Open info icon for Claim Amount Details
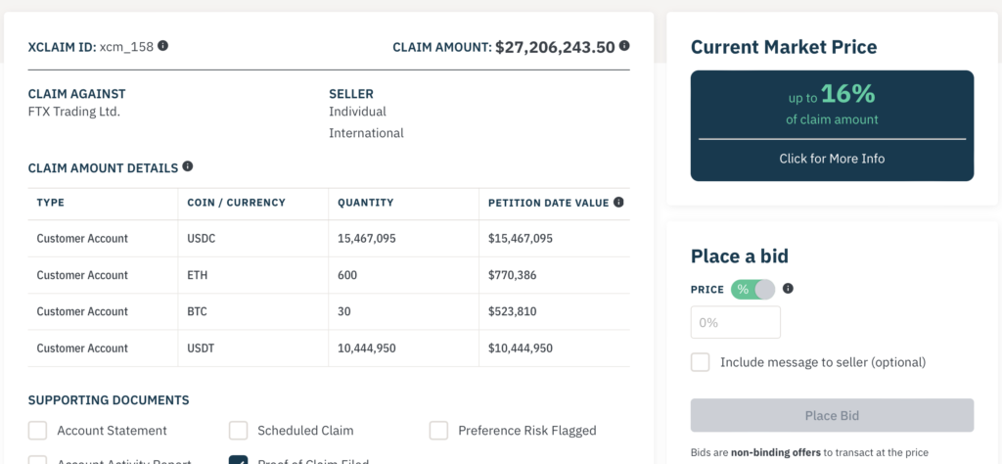 [x=187, y=166]
